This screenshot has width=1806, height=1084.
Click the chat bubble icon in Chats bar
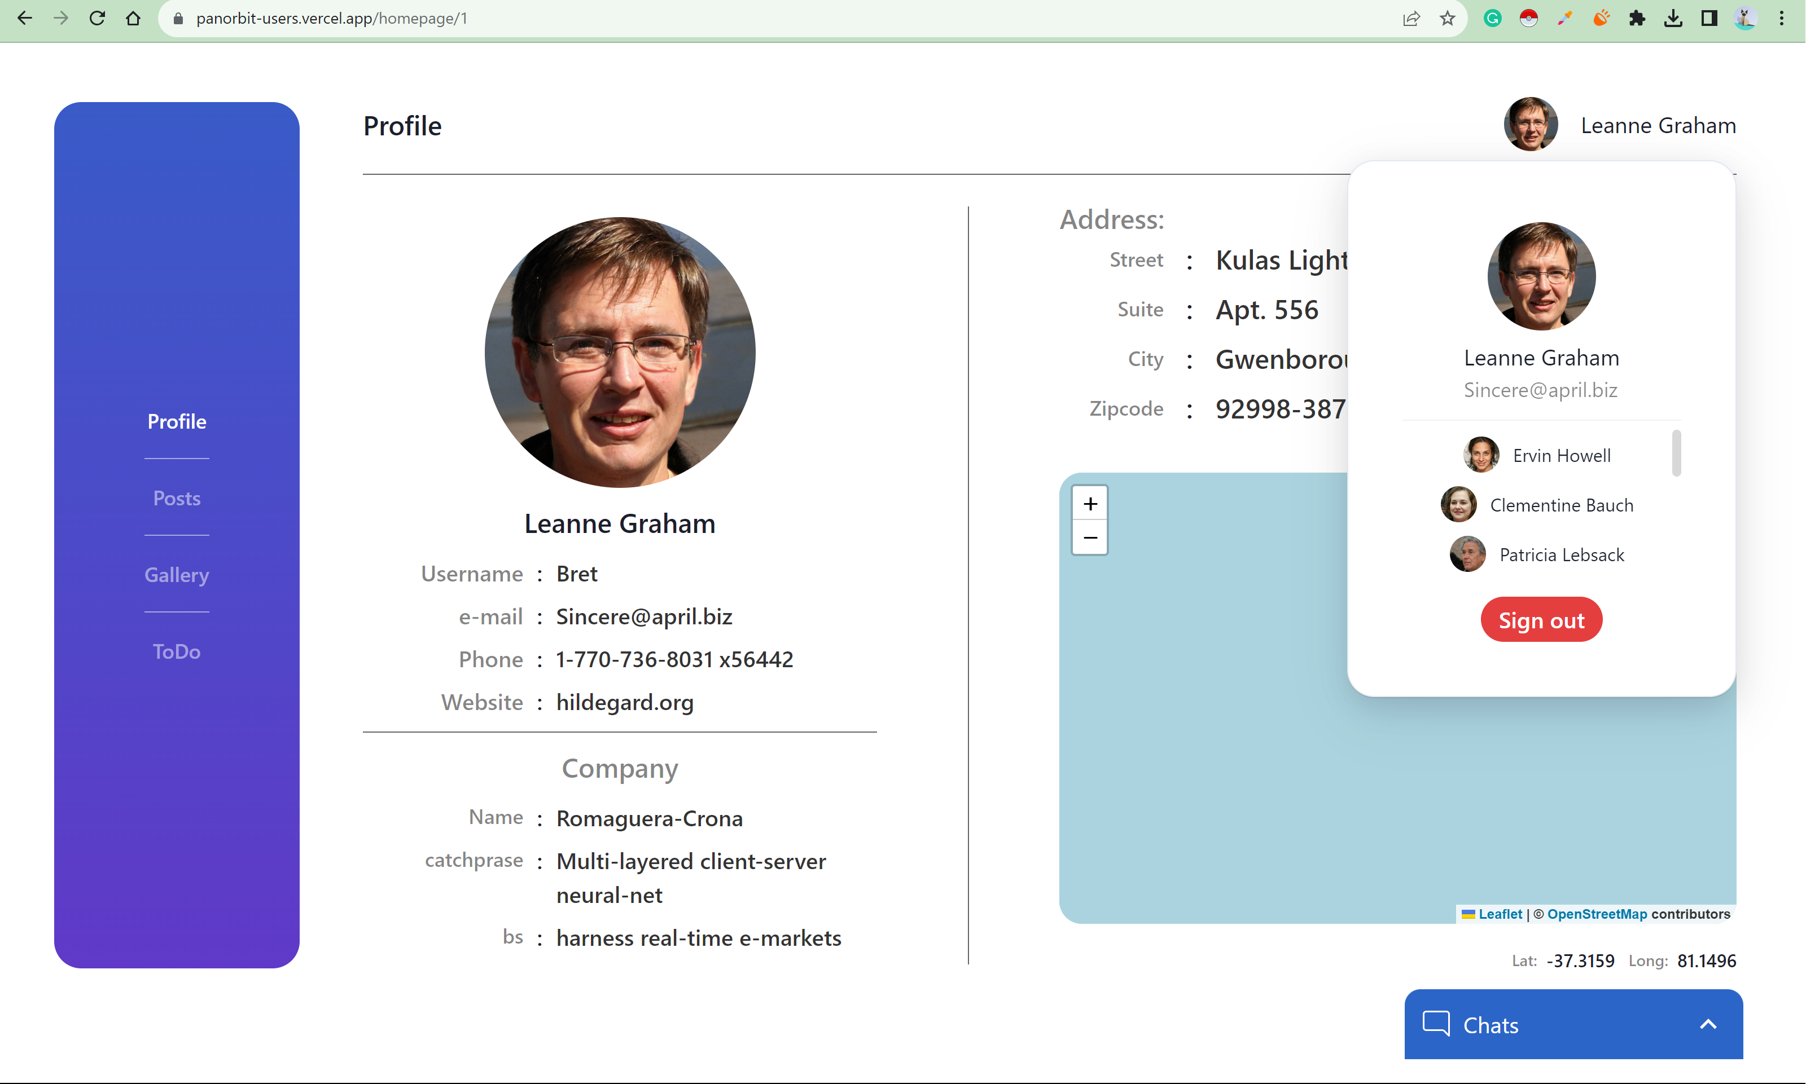tap(1436, 1024)
